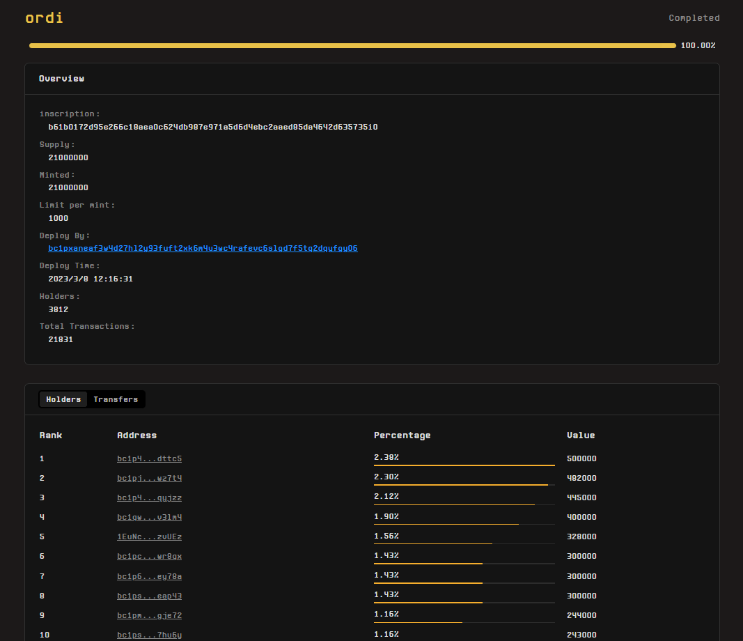
Task: Click the value 445000 in the holders table
Action: coord(581,497)
